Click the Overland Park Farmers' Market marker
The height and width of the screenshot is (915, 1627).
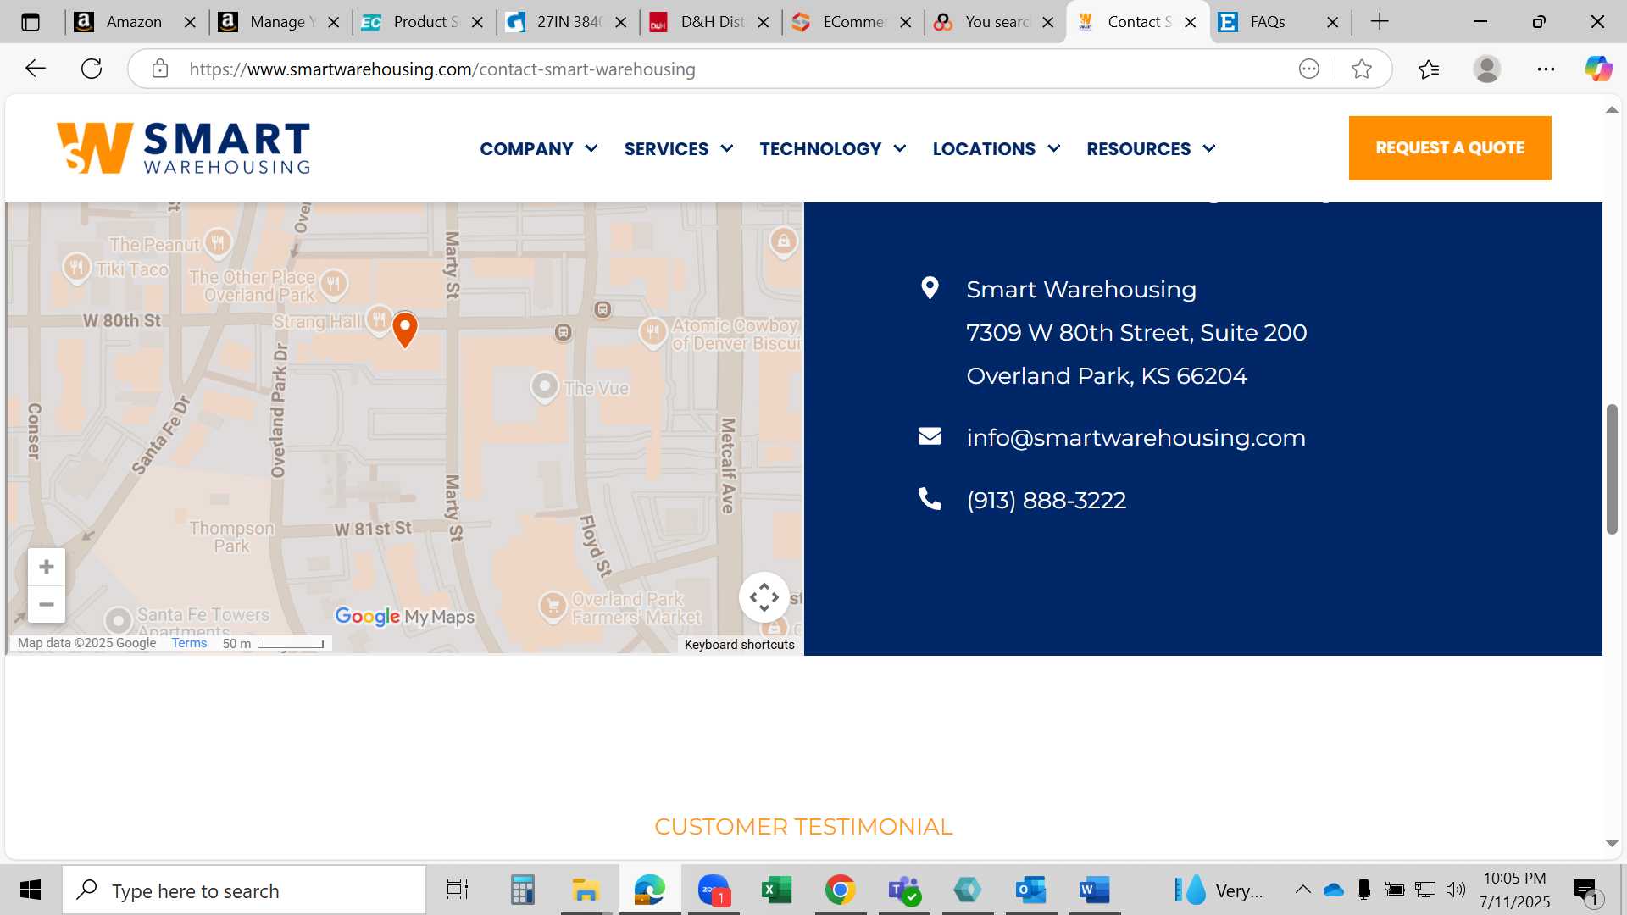click(553, 607)
